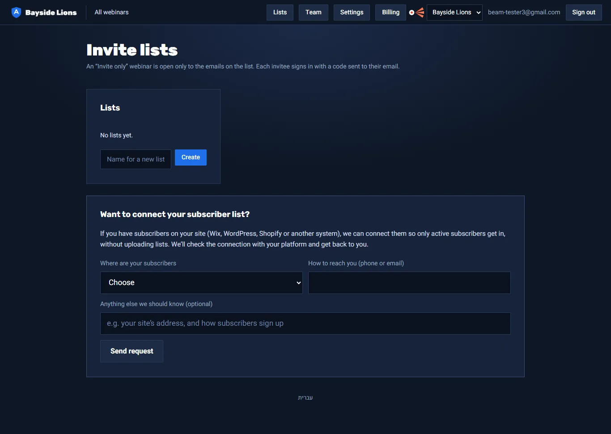611x434 pixels.
Task: Click the red live broadcast indicator icon
Action: 416,13
